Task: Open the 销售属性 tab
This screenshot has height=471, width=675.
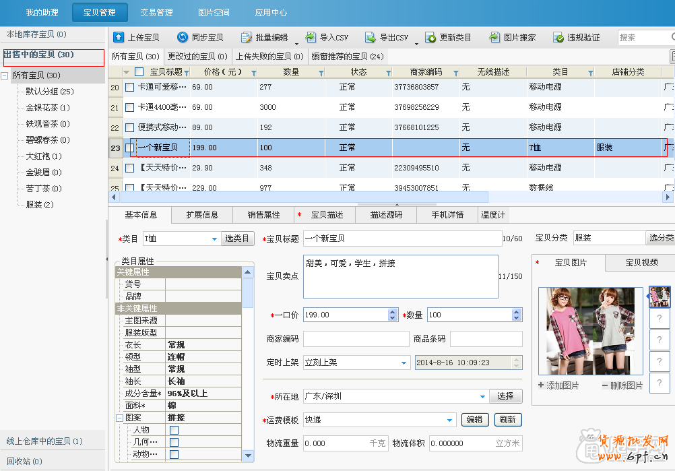Action: pos(263,215)
